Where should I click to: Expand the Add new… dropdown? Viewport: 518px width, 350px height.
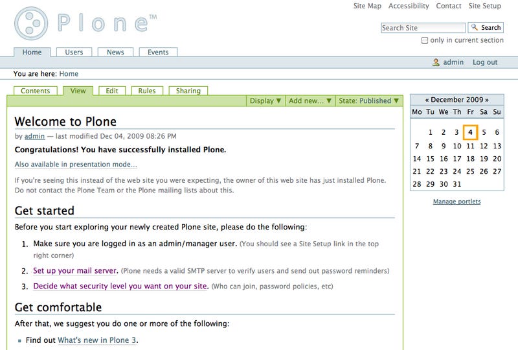tap(310, 101)
